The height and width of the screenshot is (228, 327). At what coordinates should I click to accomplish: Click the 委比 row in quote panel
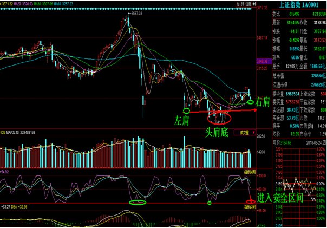[299, 14]
